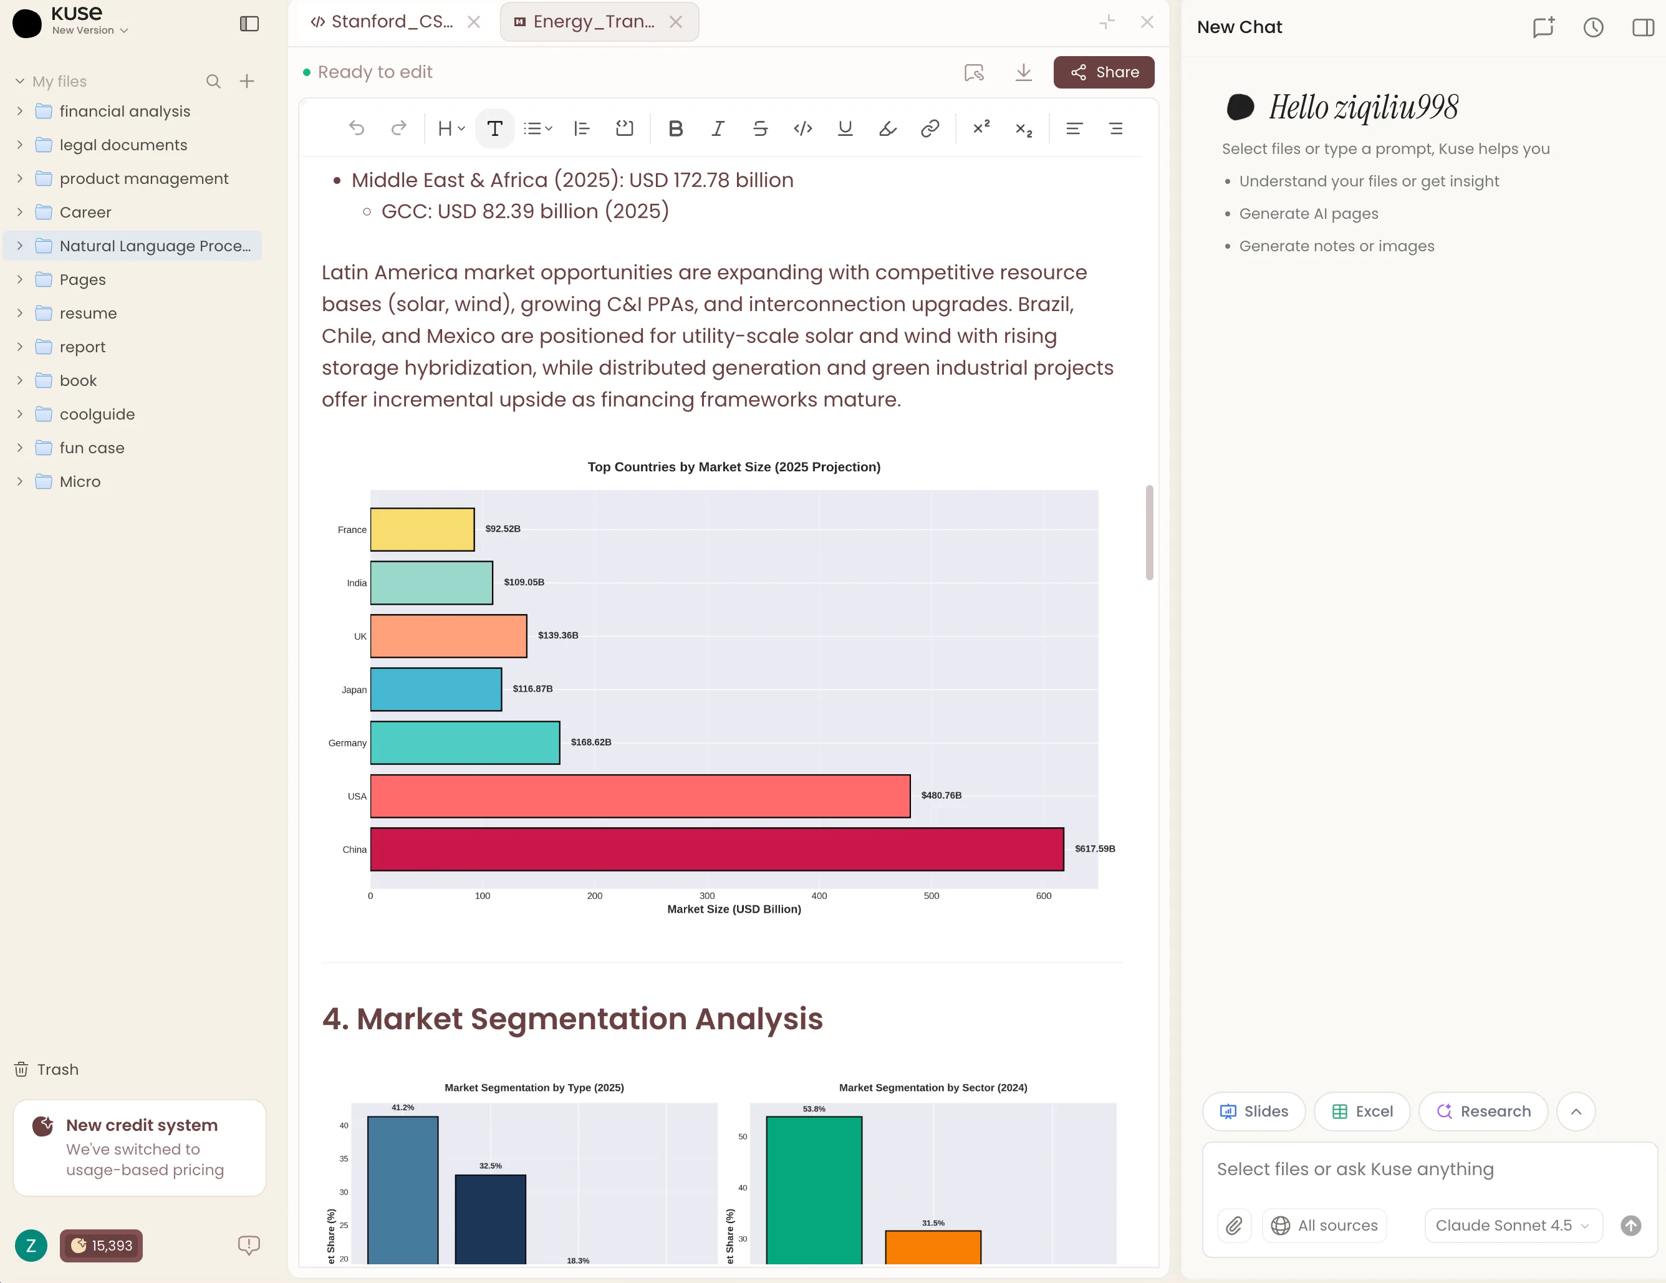The image size is (1666, 1283).
Task: Open the New credit system notice
Action: coord(140,1147)
